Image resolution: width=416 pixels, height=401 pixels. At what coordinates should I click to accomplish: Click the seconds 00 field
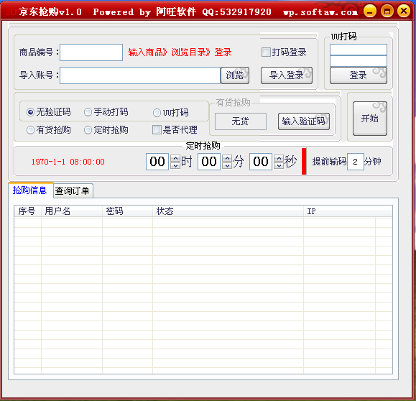[x=261, y=162]
